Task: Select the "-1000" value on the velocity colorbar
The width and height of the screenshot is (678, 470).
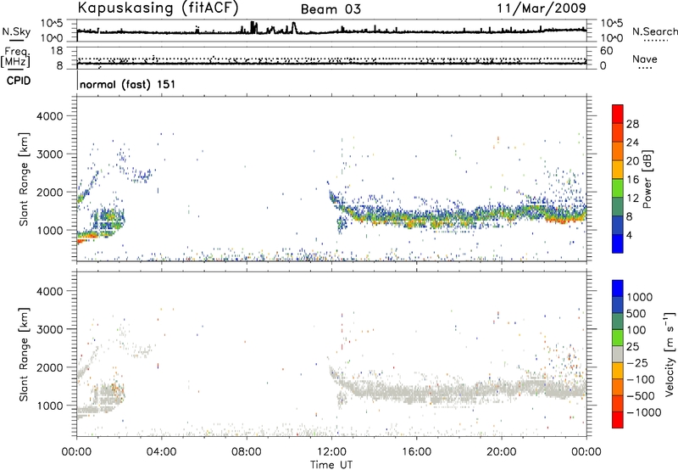Action: click(644, 412)
